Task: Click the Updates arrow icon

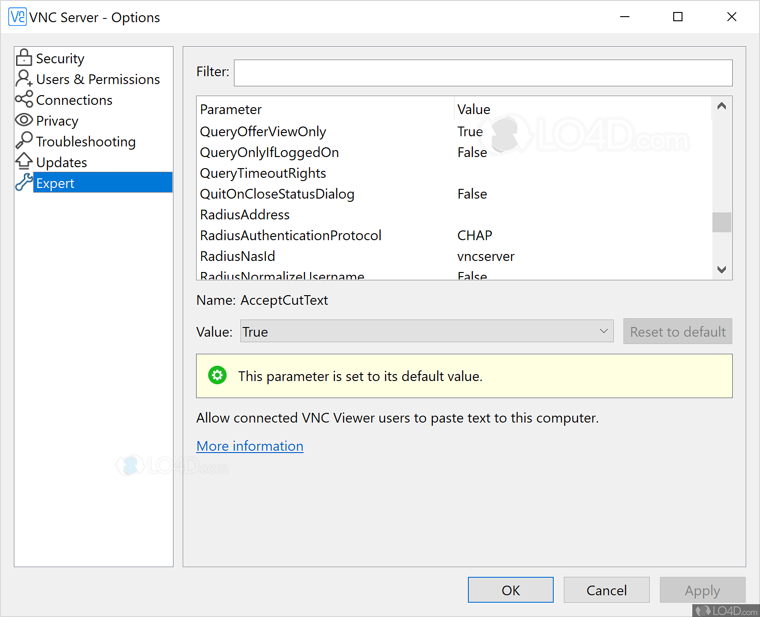Action: pyautogui.click(x=24, y=162)
